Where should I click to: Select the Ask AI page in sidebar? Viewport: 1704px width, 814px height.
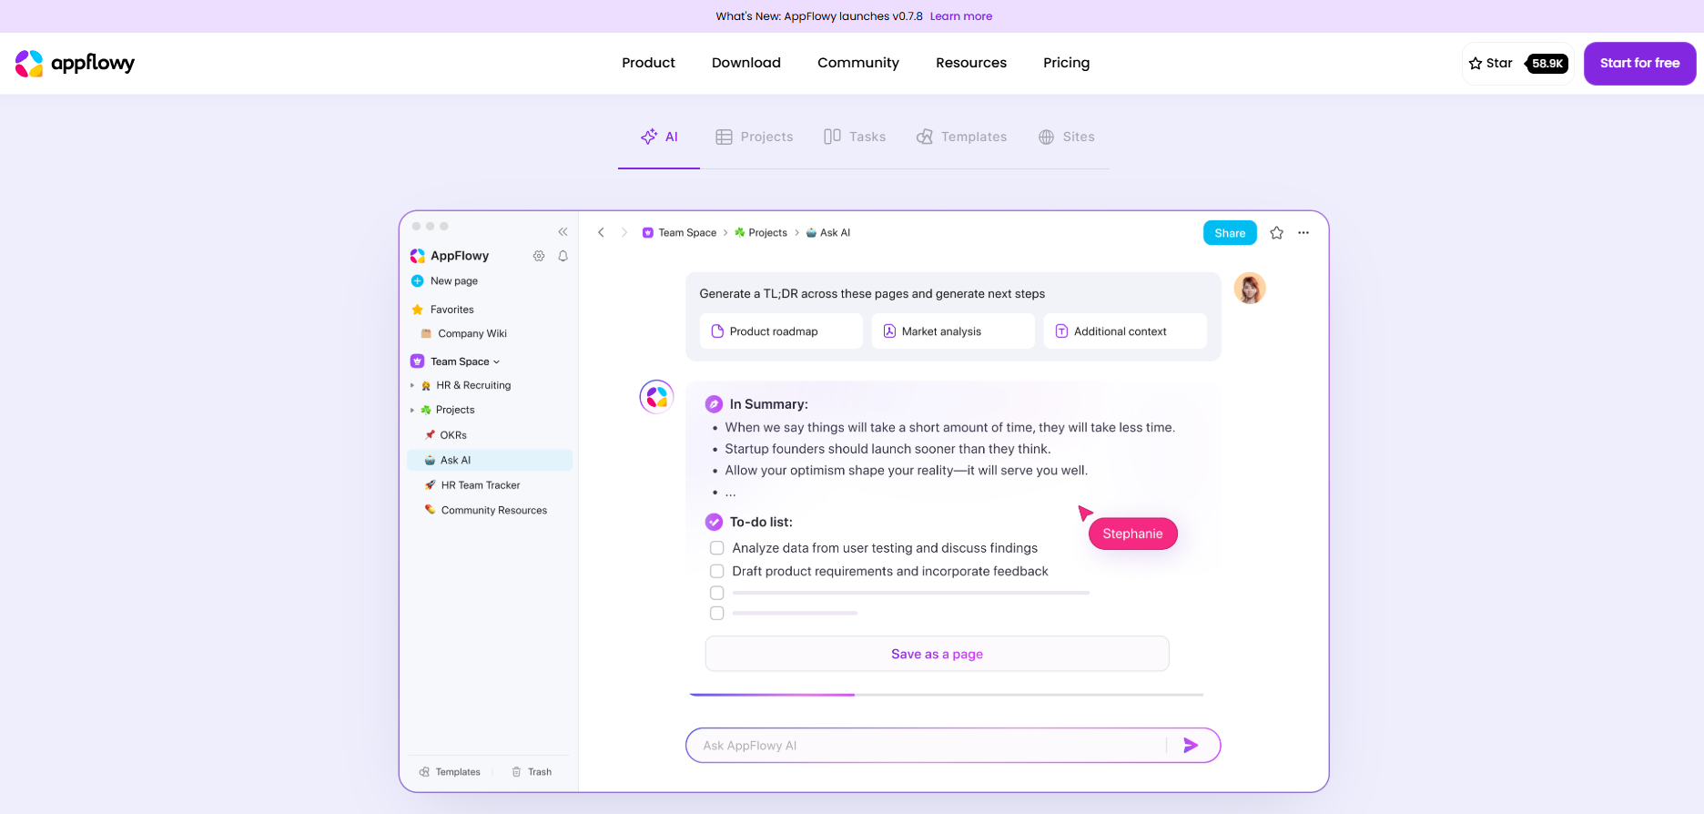click(x=490, y=461)
